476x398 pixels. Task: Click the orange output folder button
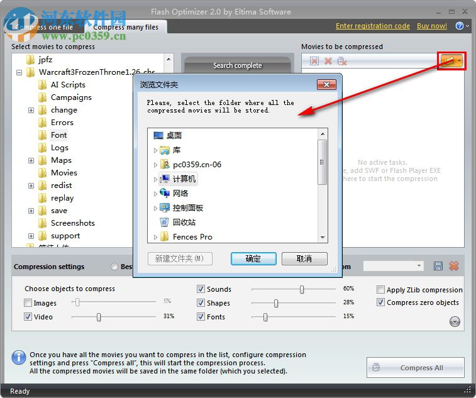point(451,61)
